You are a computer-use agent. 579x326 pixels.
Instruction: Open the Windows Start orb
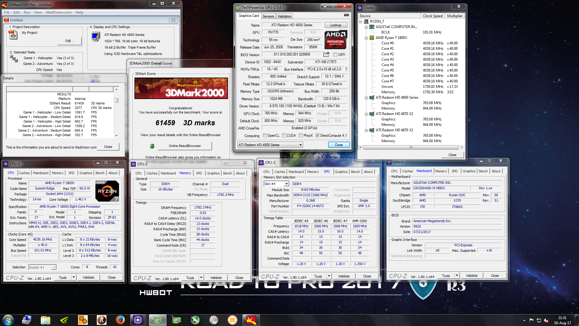tap(8, 320)
